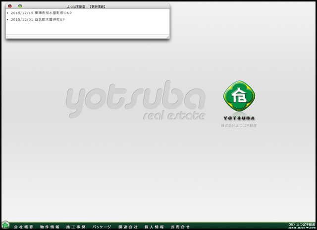Viewport: 317px width, 230px height.
Task: Click the yotsuba real estate wordmark
Action: (135, 103)
